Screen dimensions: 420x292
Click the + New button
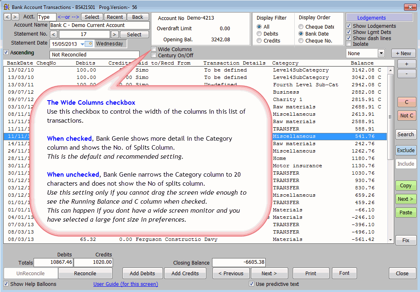click(403, 53)
